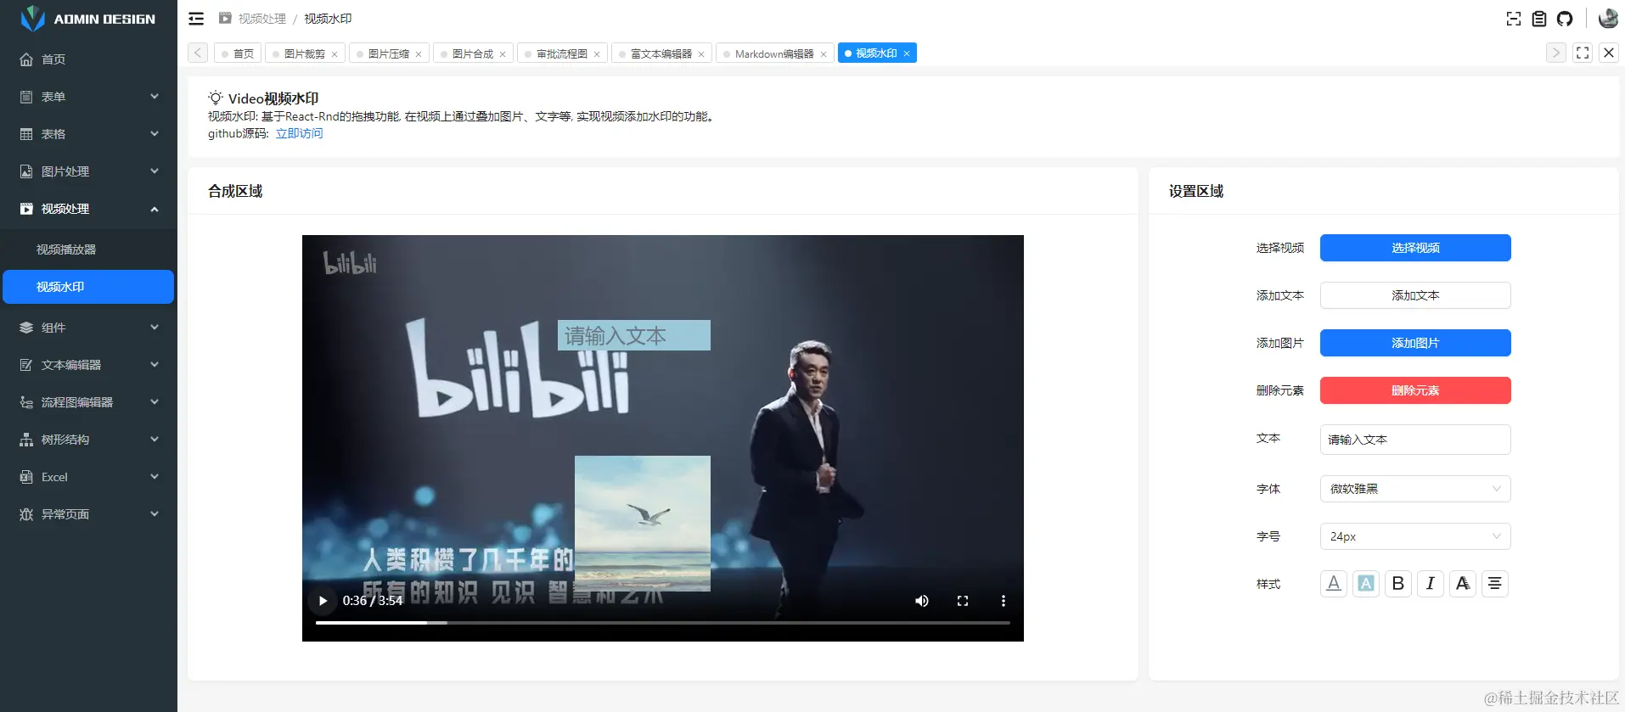Switch to the 首页 tab

point(238,53)
